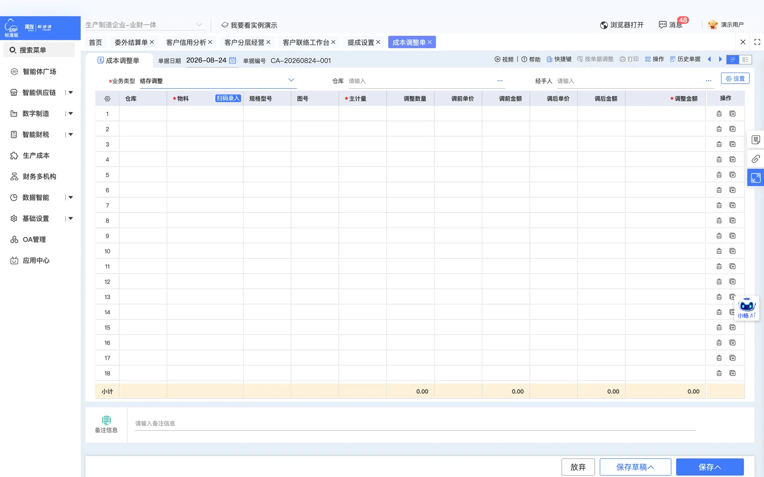The image size is (764, 477).
Task: Open OA管理 in sidebar
Action: coord(34,239)
